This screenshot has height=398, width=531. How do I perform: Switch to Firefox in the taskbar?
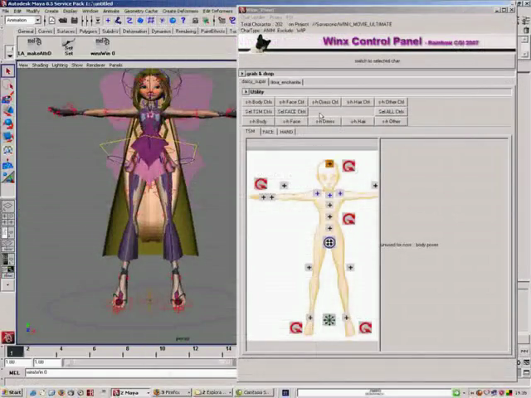click(x=172, y=392)
